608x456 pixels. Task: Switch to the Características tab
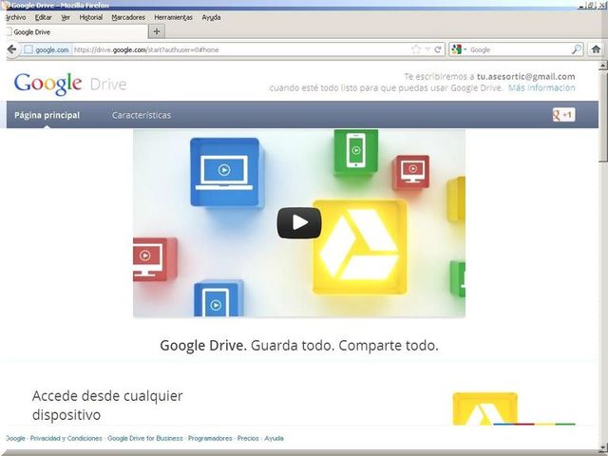point(142,115)
